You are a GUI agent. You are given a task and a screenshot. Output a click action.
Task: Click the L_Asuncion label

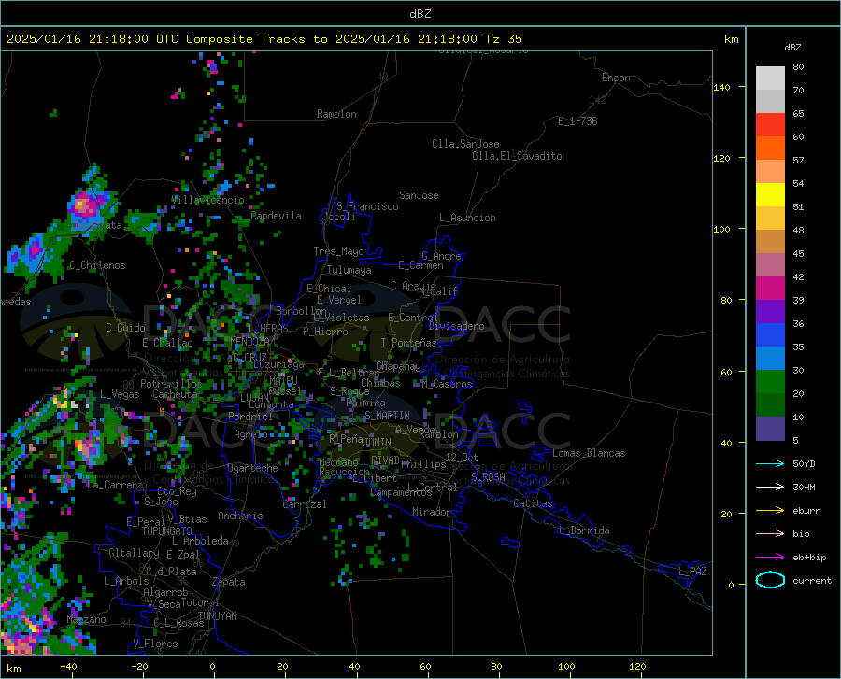(x=467, y=218)
